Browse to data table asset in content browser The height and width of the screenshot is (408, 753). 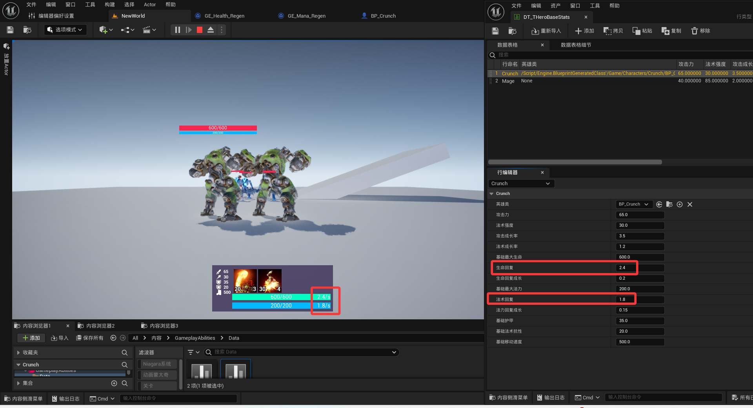pyautogui.click(x=512, y=31)
